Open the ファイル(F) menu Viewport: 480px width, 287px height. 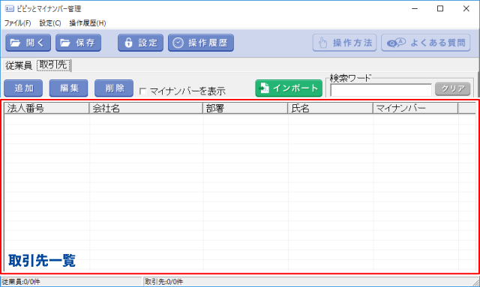[17, 23]
